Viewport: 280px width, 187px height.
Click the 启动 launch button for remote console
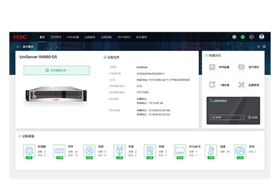[x=252, y=117]
